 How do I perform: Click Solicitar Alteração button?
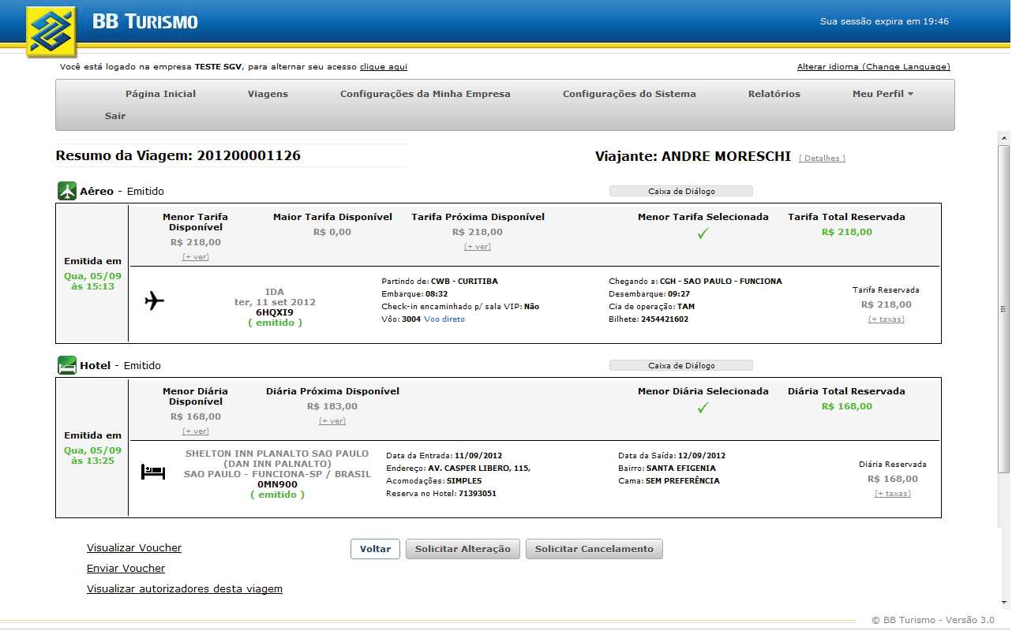click(x=463, y=549)
